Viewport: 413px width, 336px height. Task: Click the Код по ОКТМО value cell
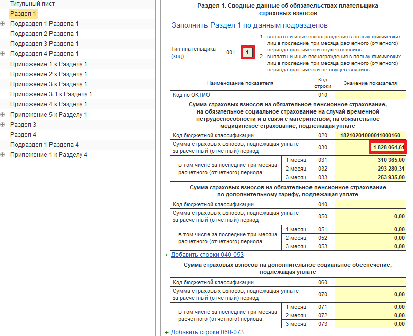point(371,95)
